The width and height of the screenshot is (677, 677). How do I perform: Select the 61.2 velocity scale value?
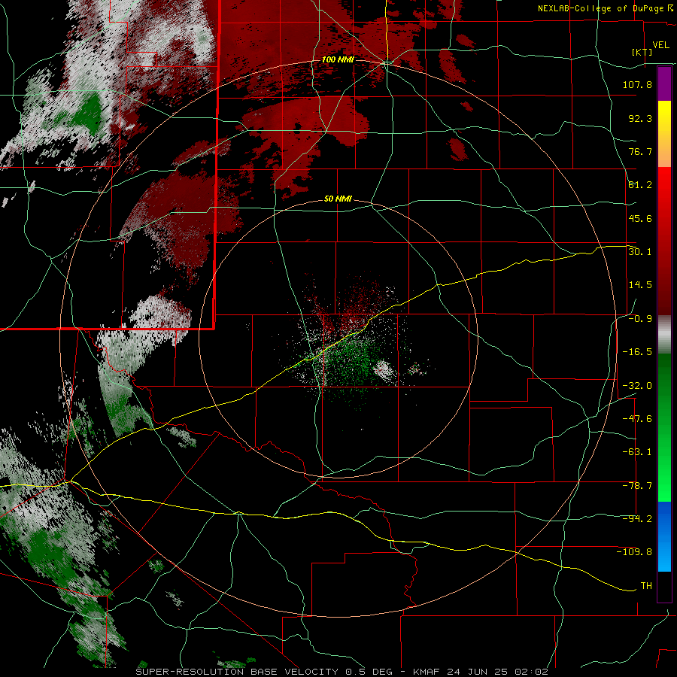point(640,185)
